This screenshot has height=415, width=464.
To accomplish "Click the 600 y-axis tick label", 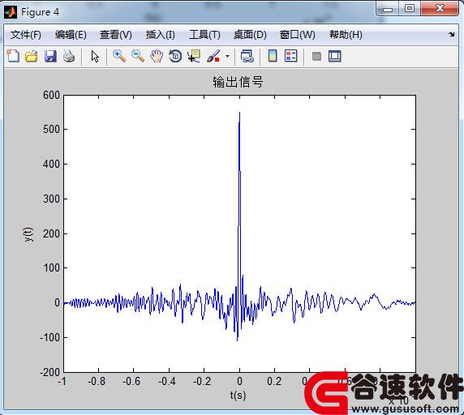I will 51,95.
